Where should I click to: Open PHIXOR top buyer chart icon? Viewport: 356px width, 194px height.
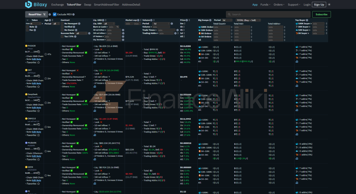coord(297,62)
